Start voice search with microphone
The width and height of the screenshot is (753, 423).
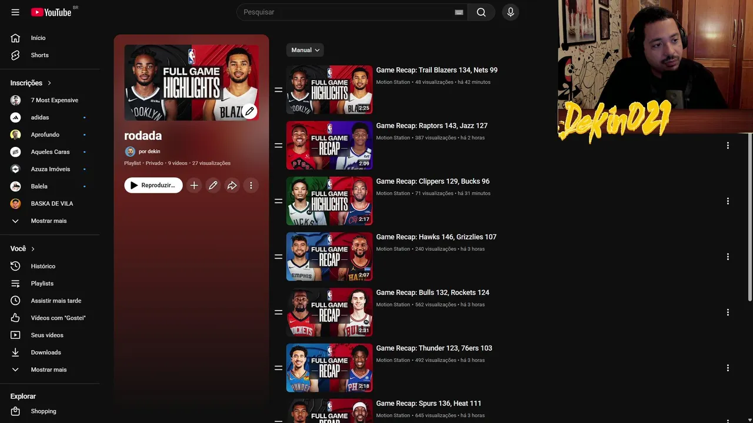(511, 12)
